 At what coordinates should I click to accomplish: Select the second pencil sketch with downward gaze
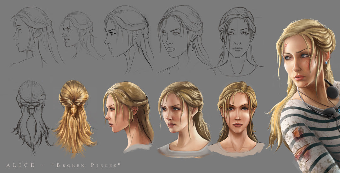coord(77,35)
